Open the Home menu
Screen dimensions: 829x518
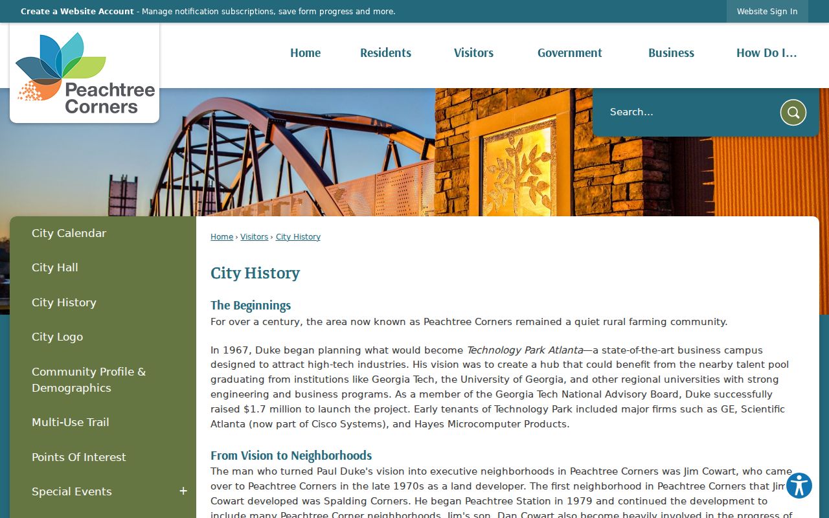[x=305, y=53]
